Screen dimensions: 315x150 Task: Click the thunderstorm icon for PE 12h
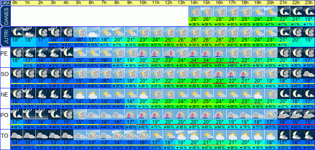coord(169,53)
